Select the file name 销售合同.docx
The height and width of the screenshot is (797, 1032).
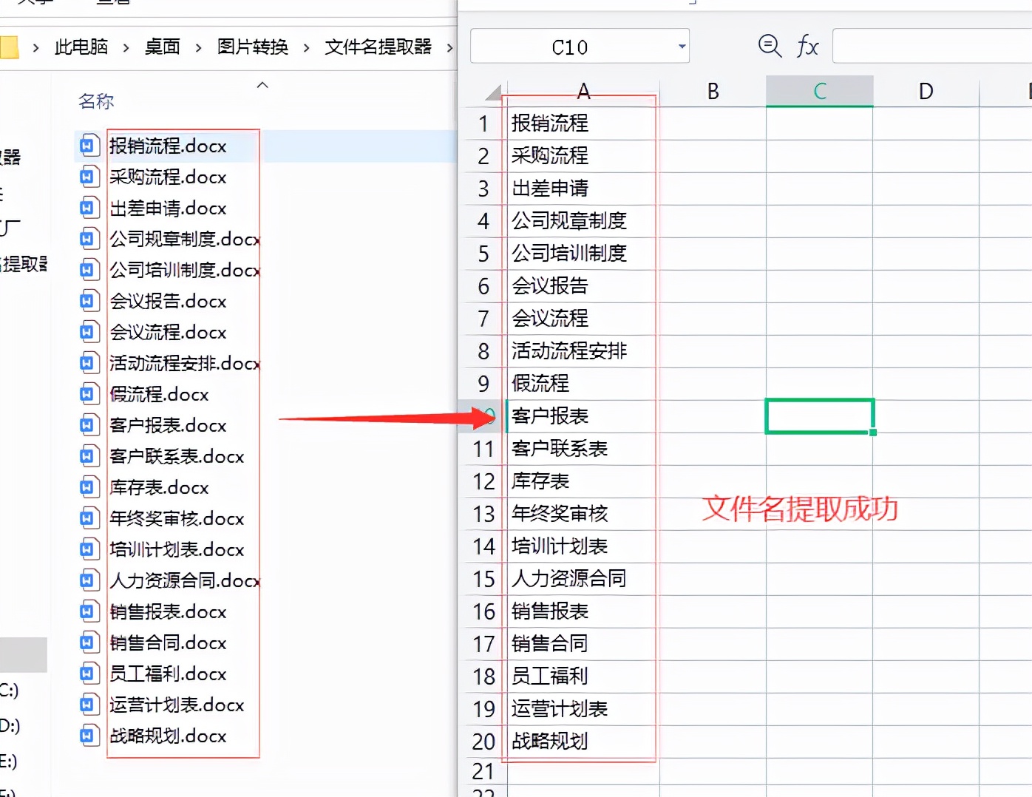tap(168, 642)
